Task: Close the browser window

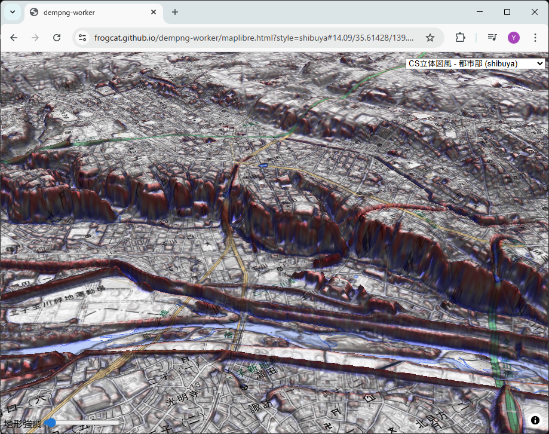Action: [x=534, y=12]
